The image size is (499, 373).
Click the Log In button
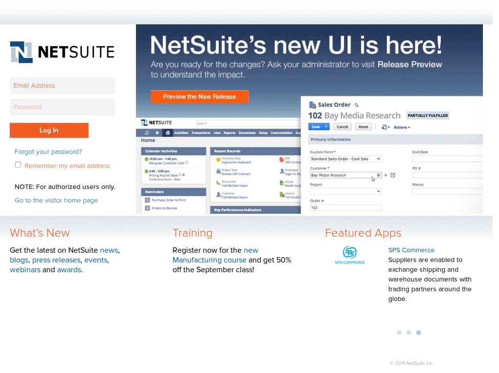(x=49, y=130)
